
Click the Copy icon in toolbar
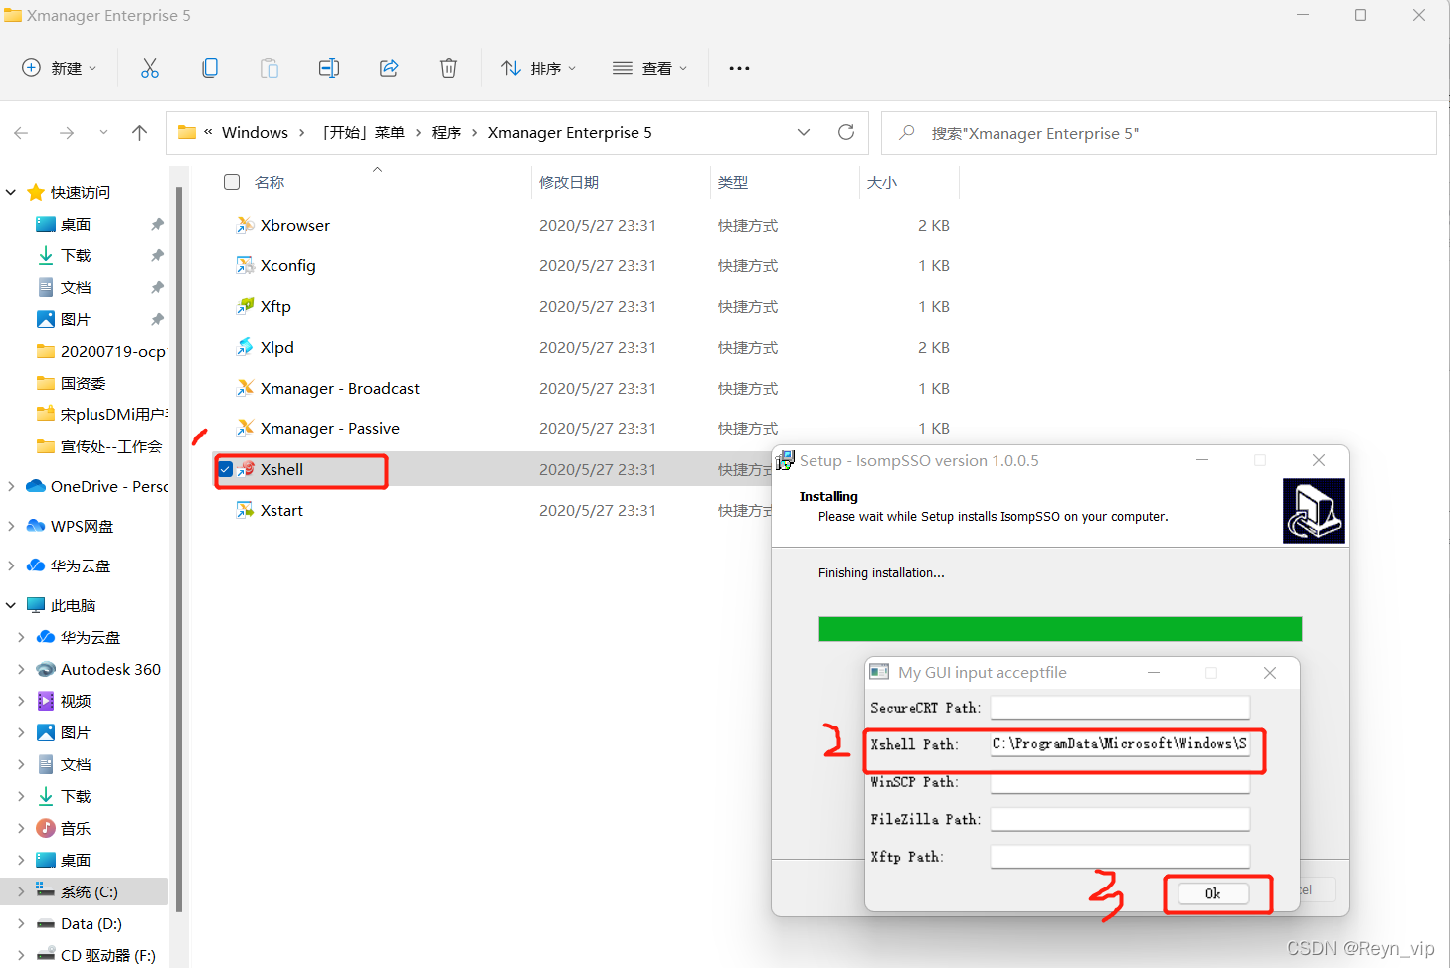pos(210,68)
